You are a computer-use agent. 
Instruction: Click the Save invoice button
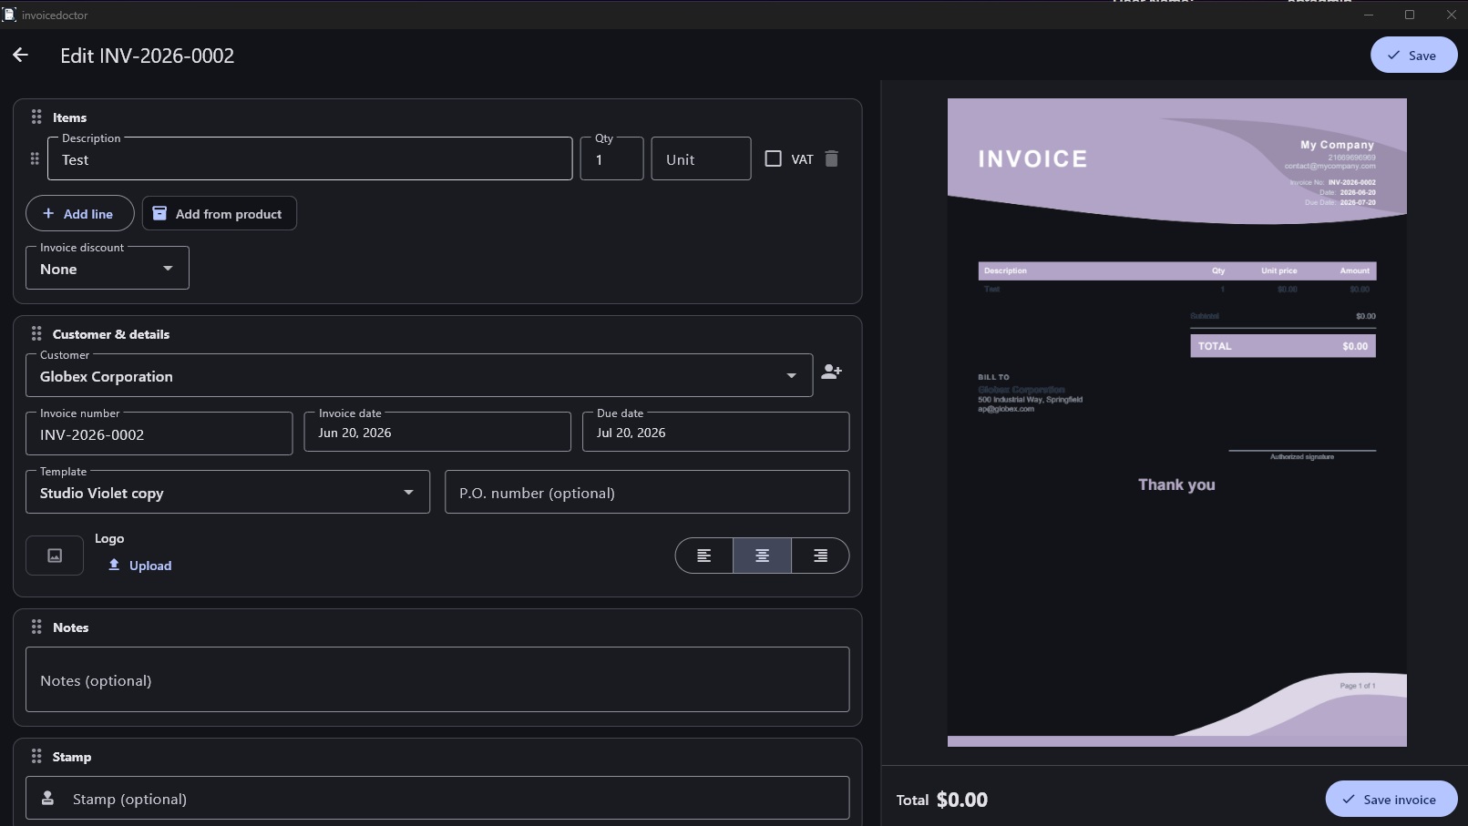(x=1391, y=799)
